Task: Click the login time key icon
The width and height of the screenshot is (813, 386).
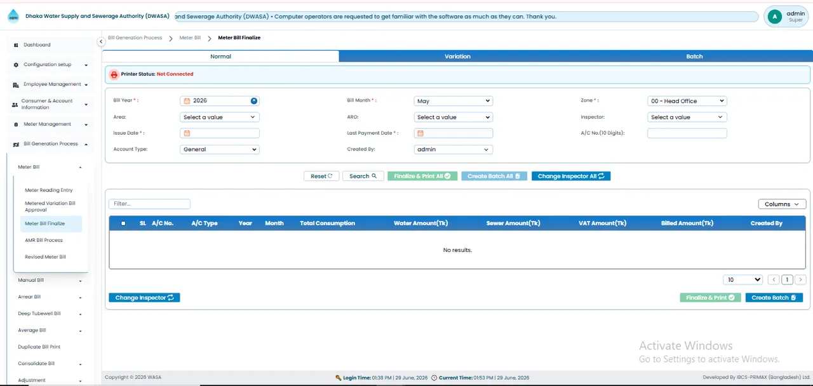Action: 339,378
